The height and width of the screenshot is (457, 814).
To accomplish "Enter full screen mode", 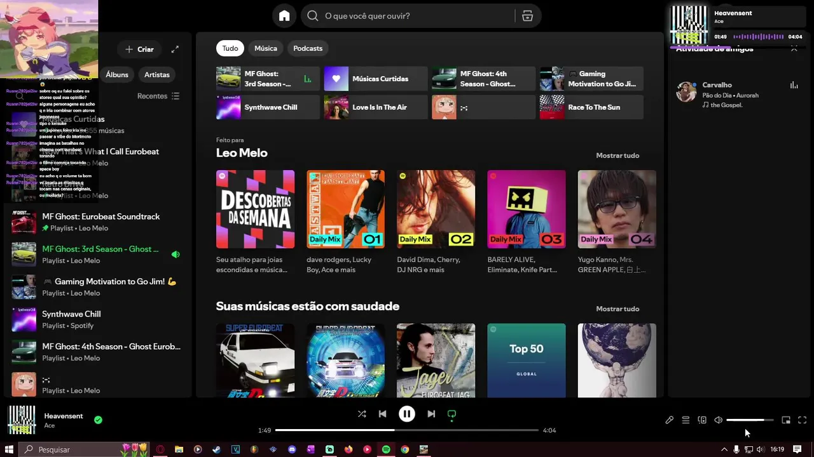I will pyautogui.click(x=802, y=420).
